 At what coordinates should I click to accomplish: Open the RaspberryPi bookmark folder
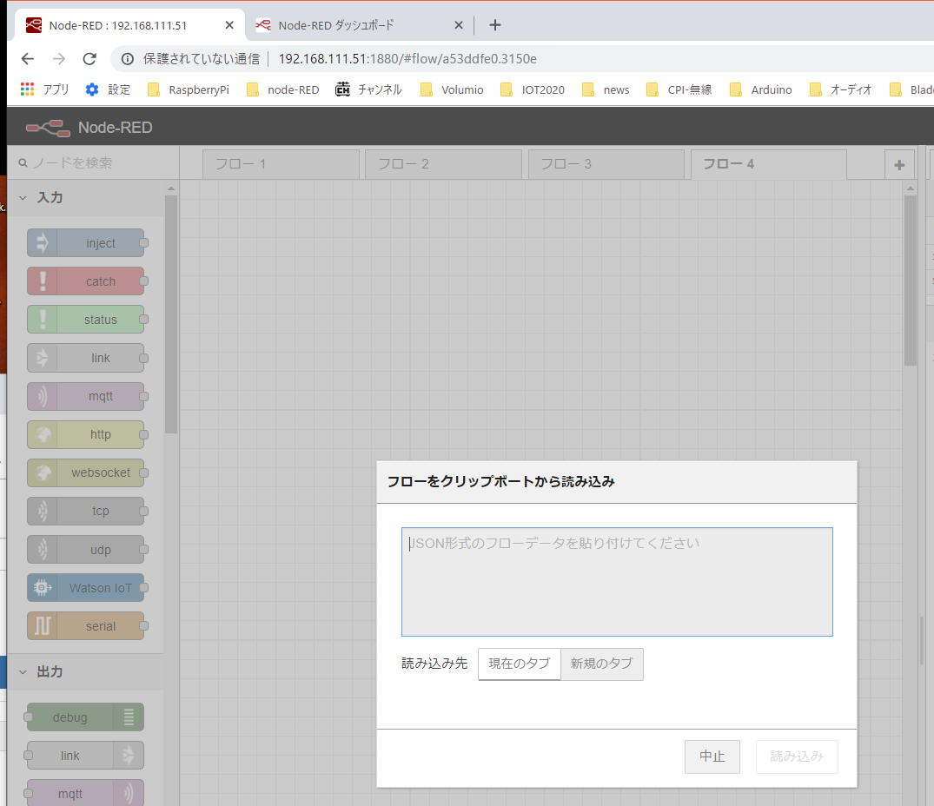189,89
